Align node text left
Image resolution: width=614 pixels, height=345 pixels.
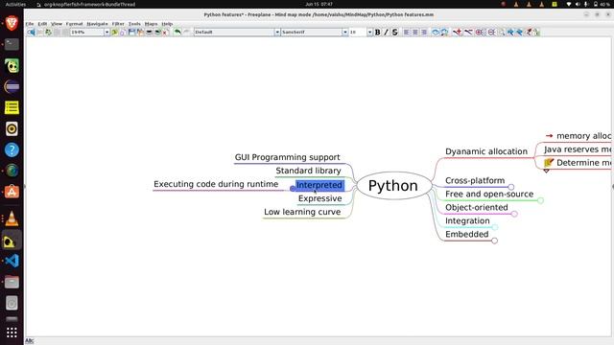point(407,32)
